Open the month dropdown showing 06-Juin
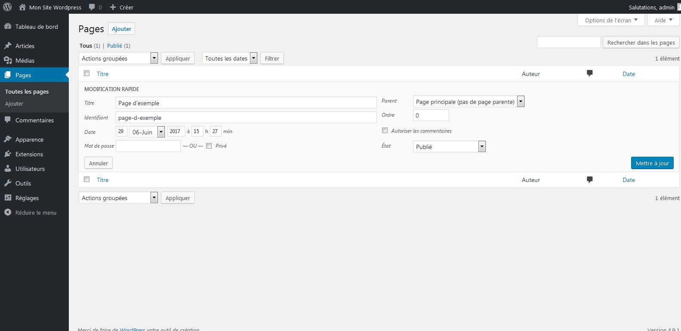 coord(147,132)
